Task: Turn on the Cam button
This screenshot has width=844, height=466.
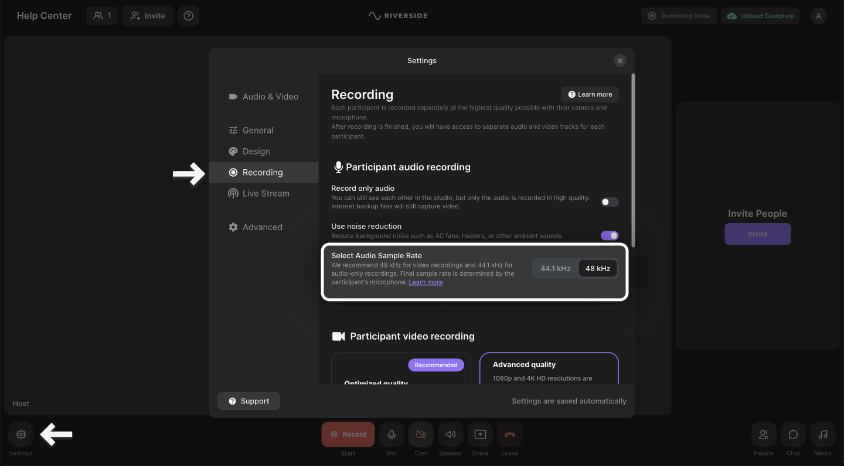Action: coord(421,434)
